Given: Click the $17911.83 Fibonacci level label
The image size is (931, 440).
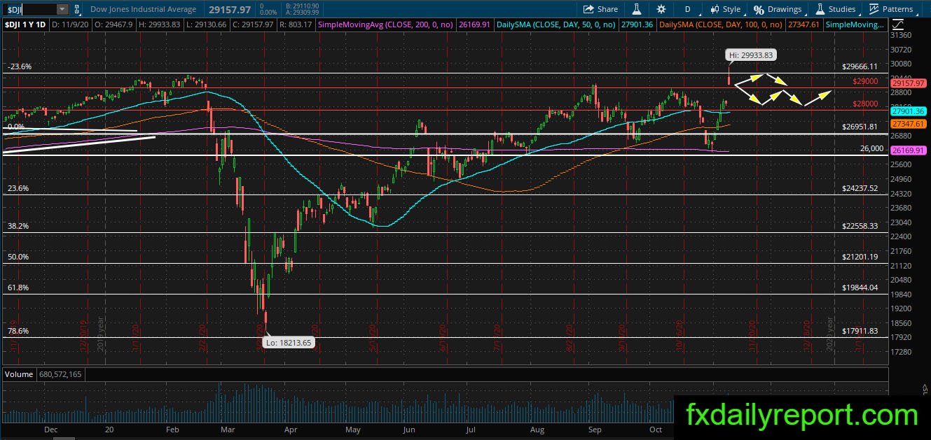Looking at the screenshot, I should pyautogui.click(x=860, y=331).
